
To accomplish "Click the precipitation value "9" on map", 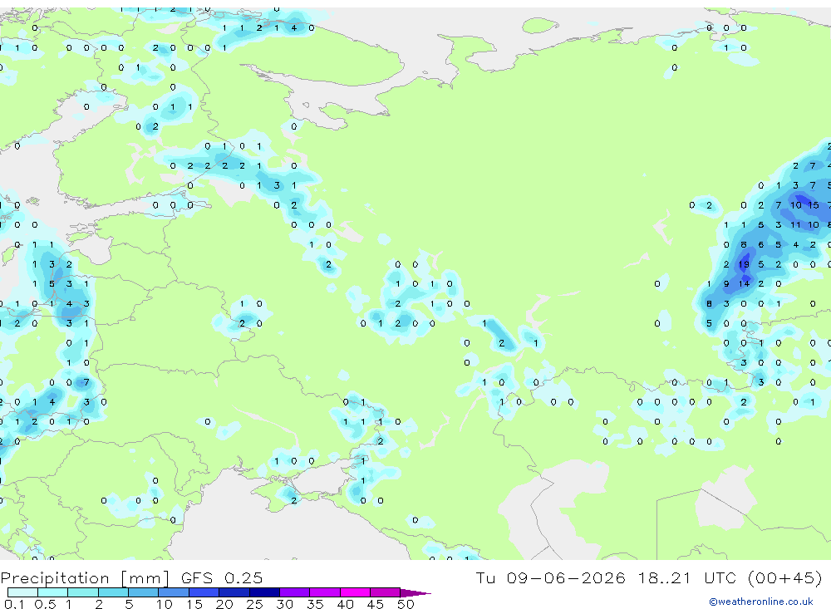I will 726,284.
